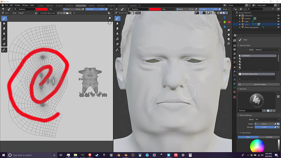Open the Image menu in image editor header
The image size is (281, 158).
pyautogui.click(x=21, y=13)
